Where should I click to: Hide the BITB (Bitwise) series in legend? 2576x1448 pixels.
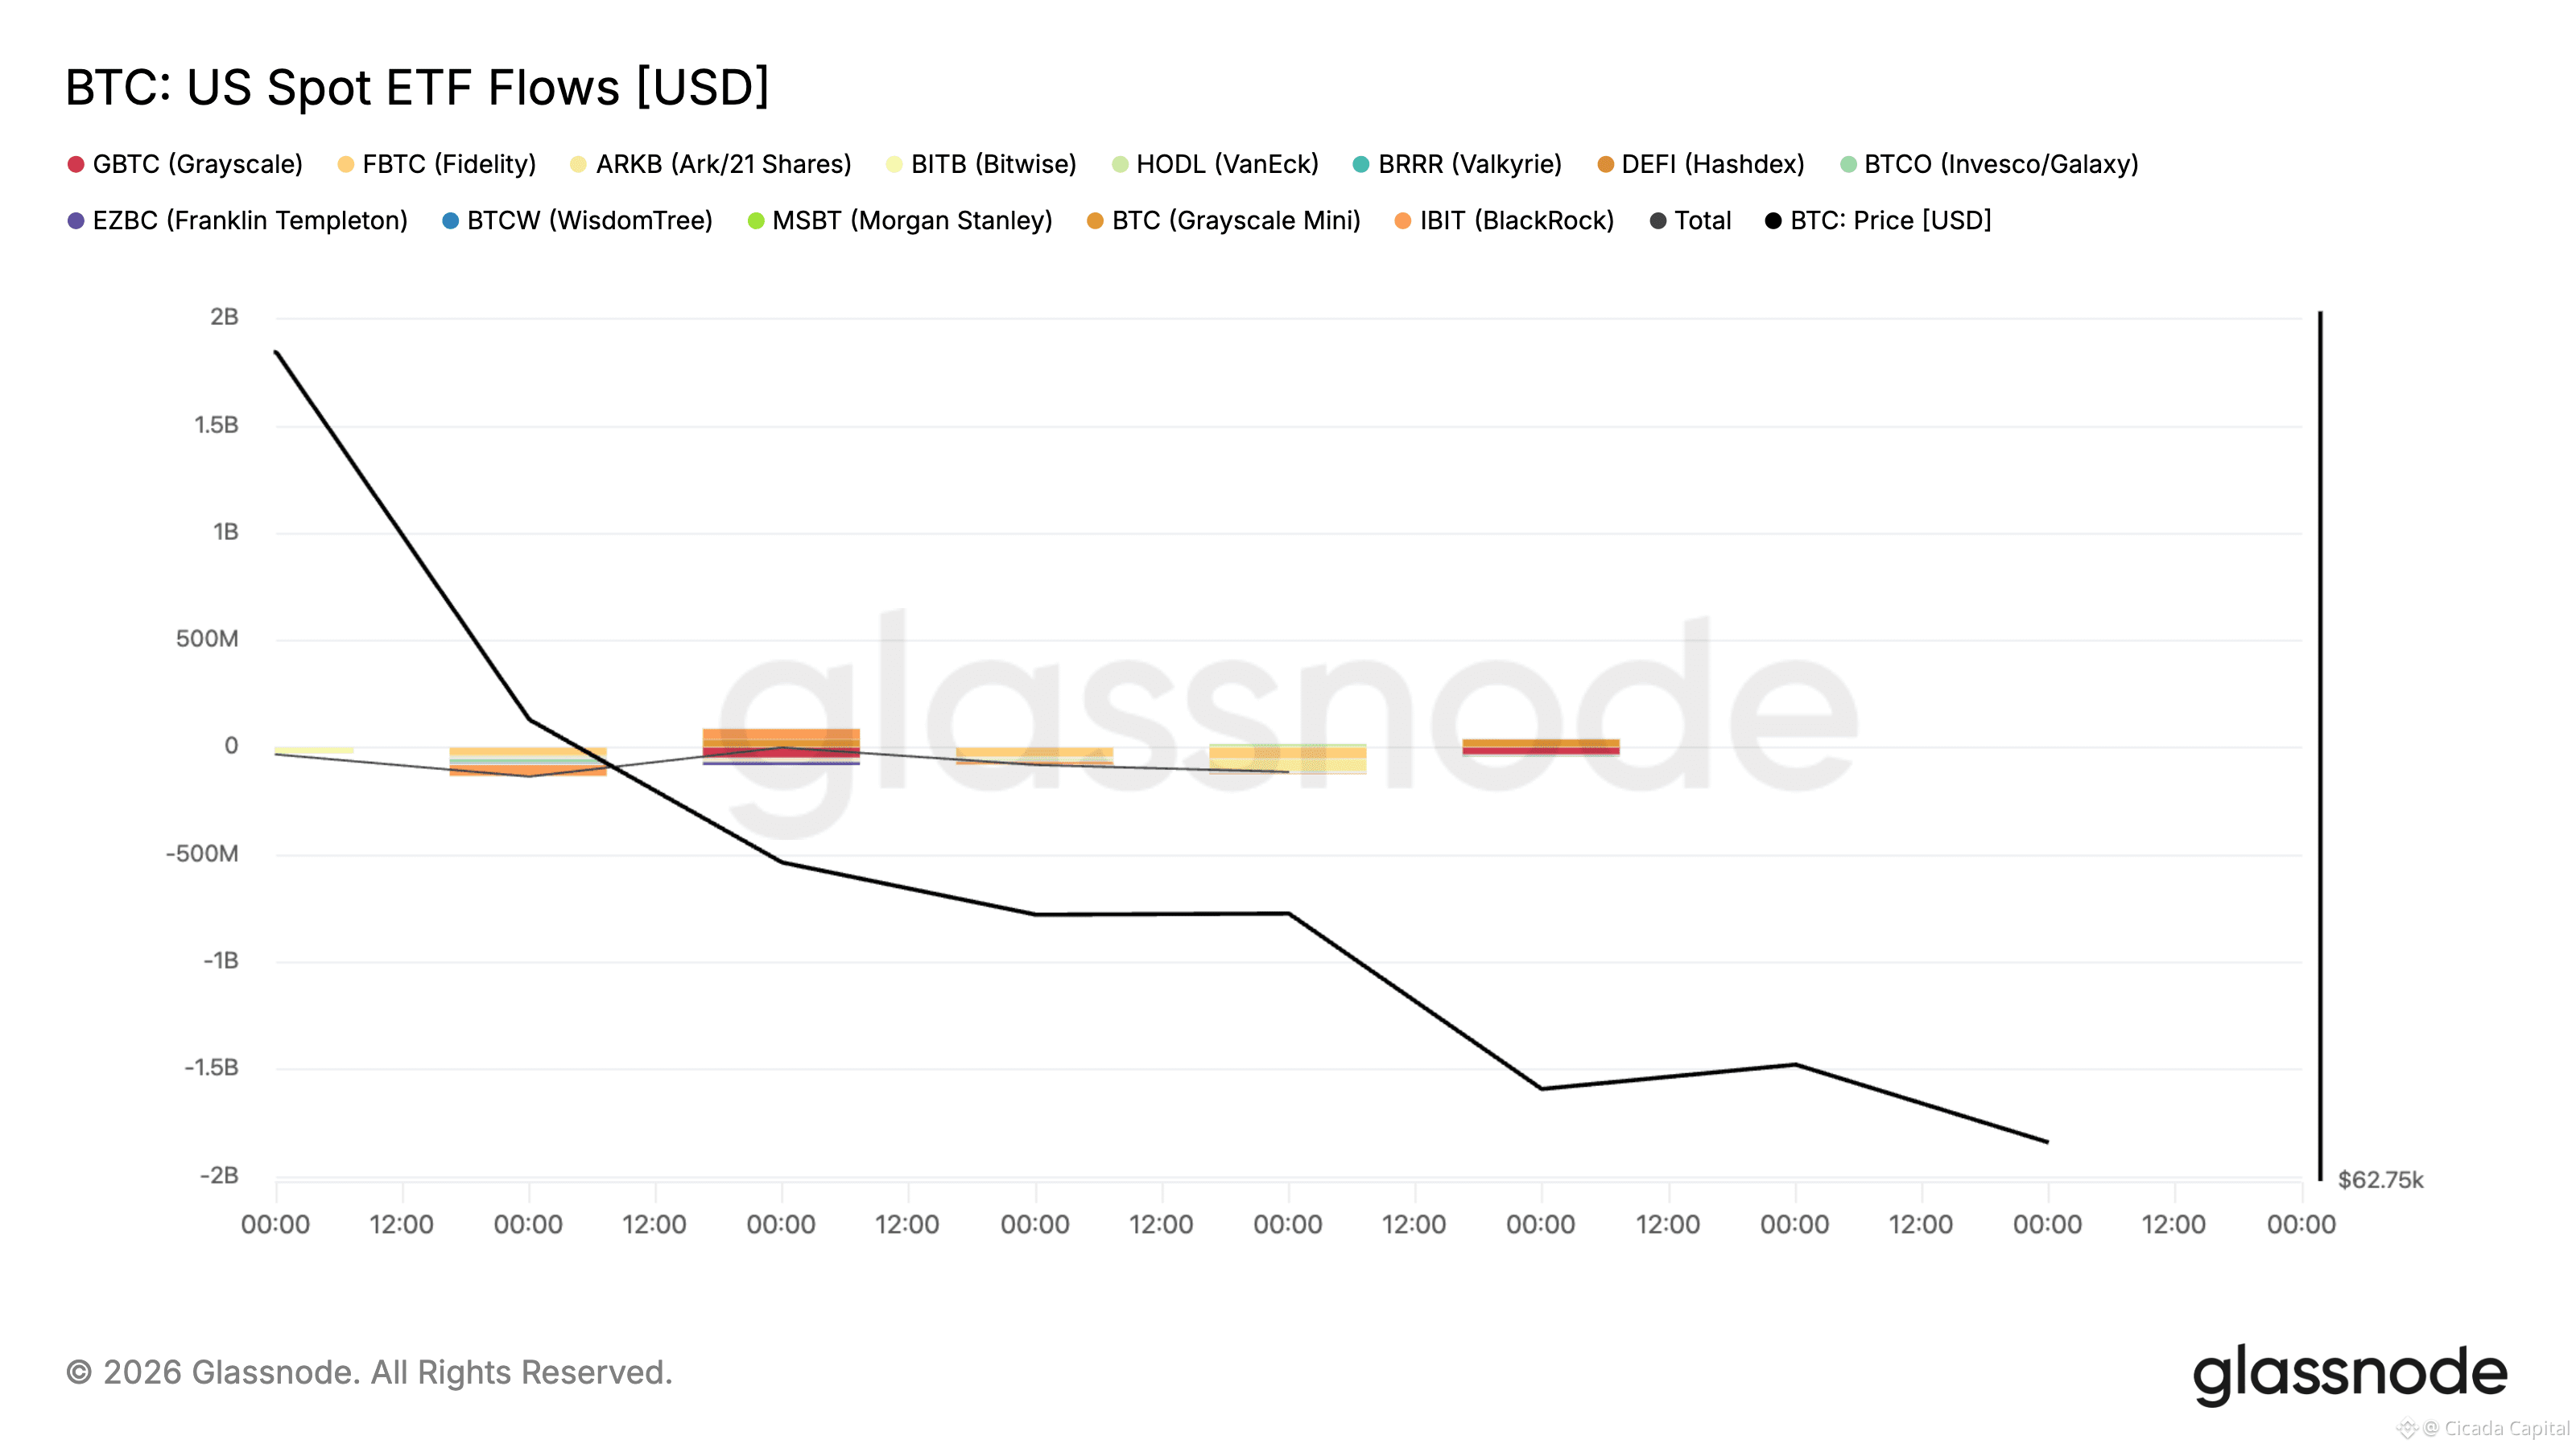tap(981, 164)
